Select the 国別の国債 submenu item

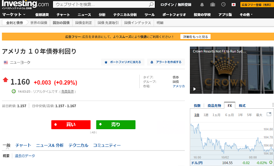point(61,23)
